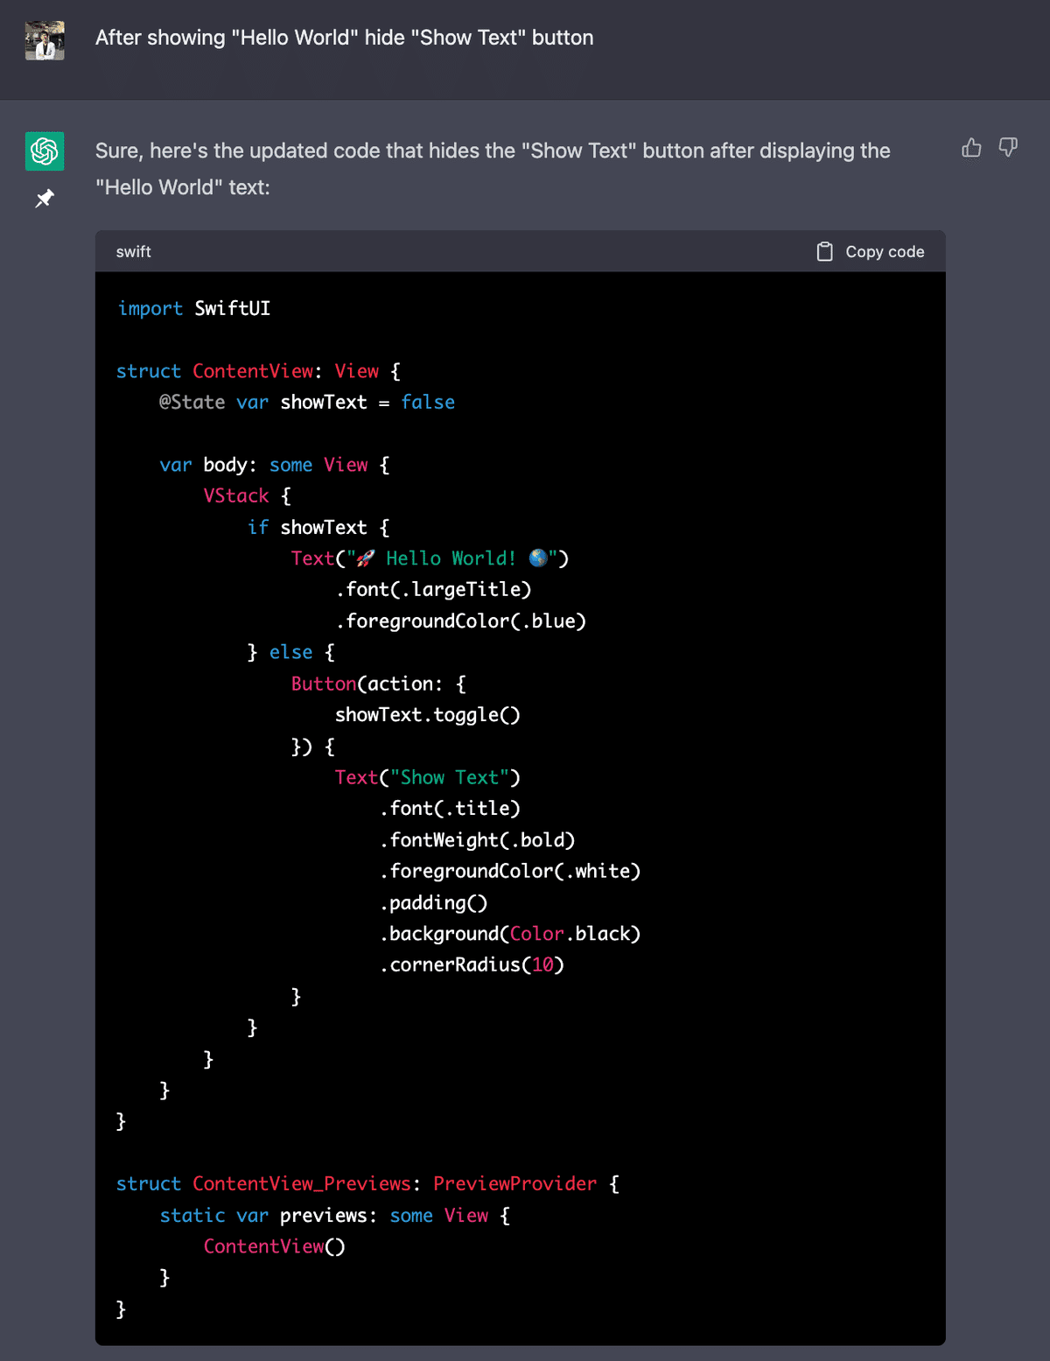Click the "ContentView()" code line
The image size is (1050, 1361).
[x=275, y=1246]
